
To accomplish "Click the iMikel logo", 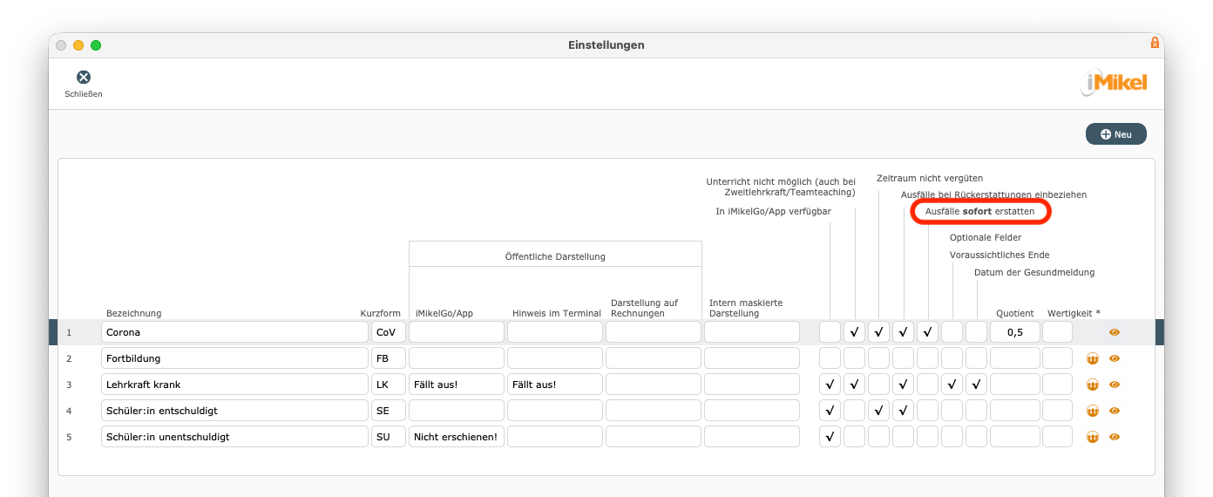I will click(x=1115, y=83).
